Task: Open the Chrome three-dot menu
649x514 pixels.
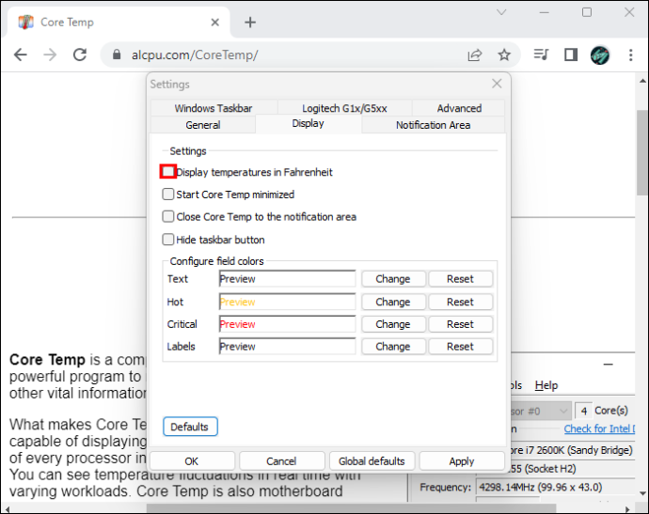Action: coord(630,55)
